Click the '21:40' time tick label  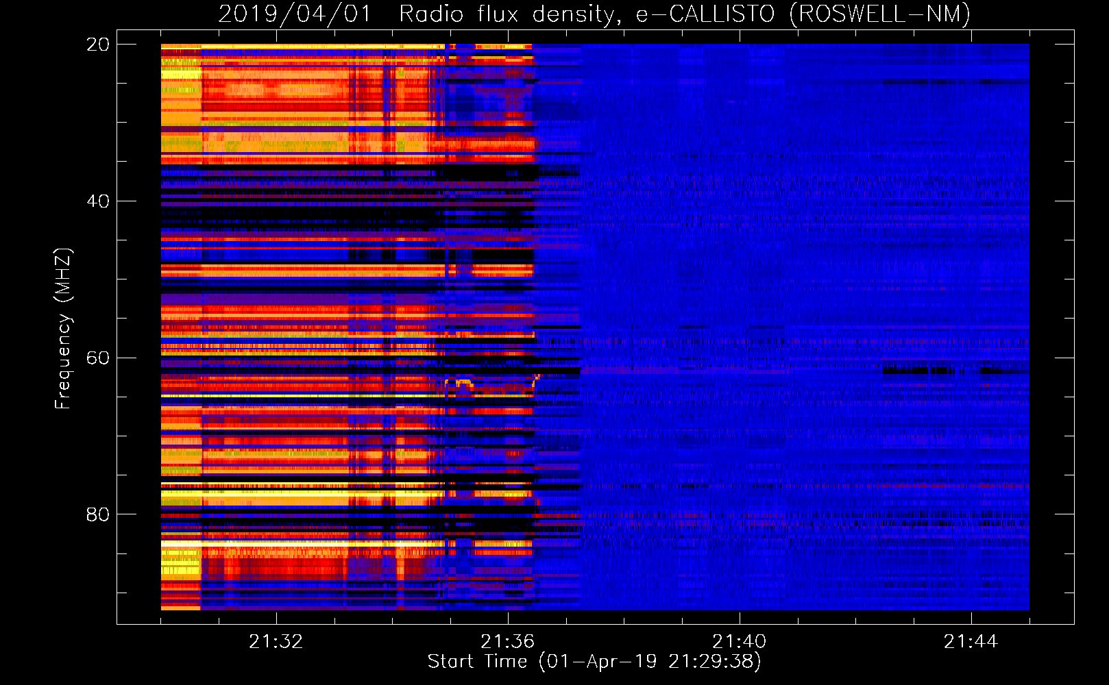tap(739, 641)
